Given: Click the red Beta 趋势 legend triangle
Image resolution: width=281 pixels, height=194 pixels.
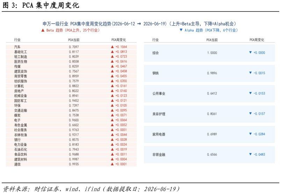Looking at the screenshot, I should [43, 30].
